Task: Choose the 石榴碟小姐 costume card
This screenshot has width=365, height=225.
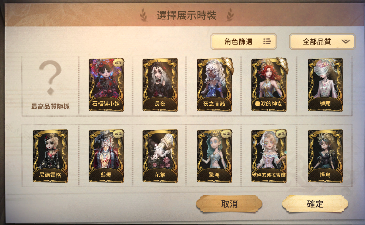Action: click(x=106, y=85)
